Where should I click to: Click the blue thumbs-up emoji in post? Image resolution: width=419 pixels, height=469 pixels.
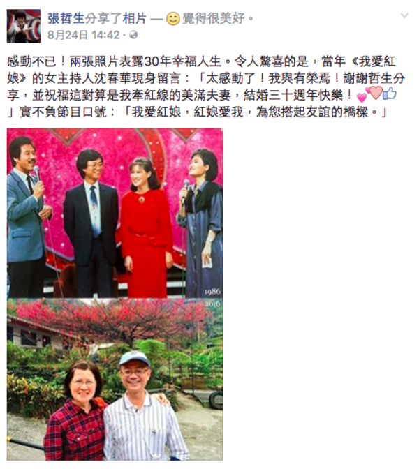pyautogui.click(x=390, y=94)
